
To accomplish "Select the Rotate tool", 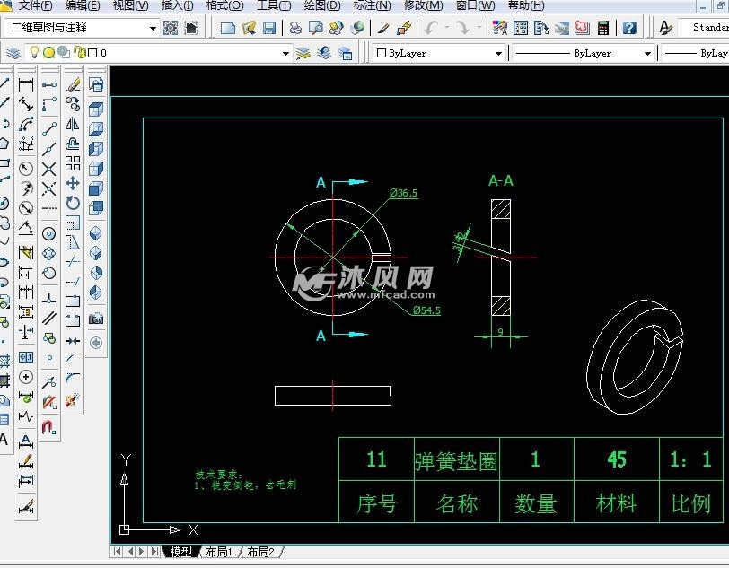I will [73, 204].
